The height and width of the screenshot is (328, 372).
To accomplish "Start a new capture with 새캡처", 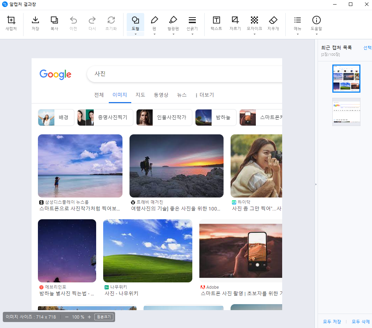I will click(x=11, y=23).
